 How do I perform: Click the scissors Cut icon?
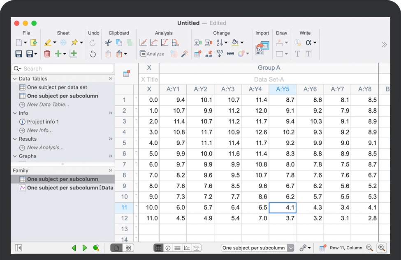(x=108, y=43)
